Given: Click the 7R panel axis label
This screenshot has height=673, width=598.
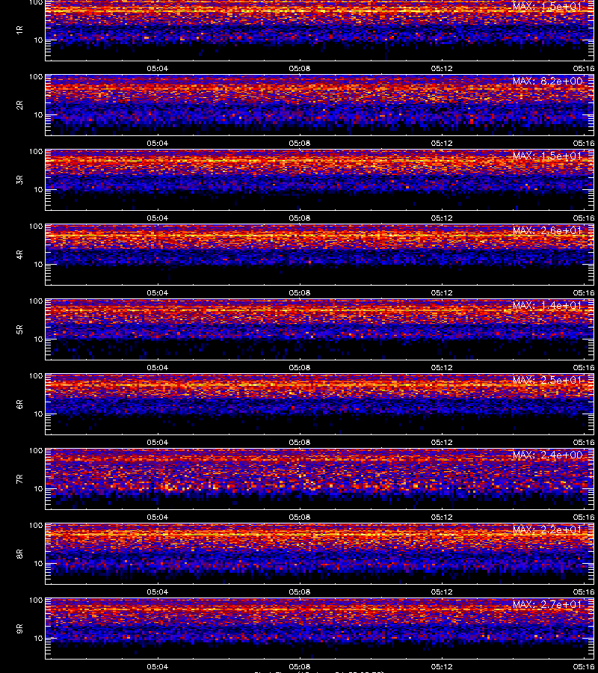Looking at the screenshot, I should tap(19, 479).
